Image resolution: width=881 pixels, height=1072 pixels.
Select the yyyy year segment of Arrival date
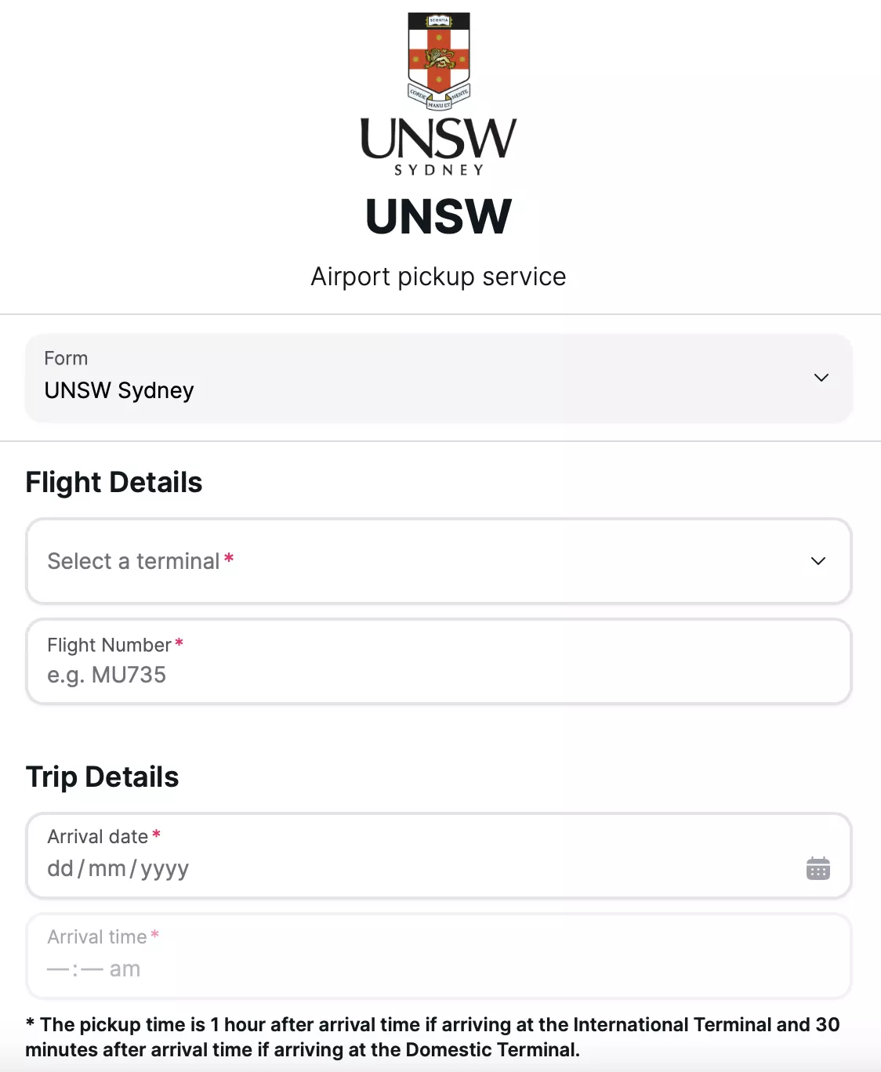click(x=165, y=869)
